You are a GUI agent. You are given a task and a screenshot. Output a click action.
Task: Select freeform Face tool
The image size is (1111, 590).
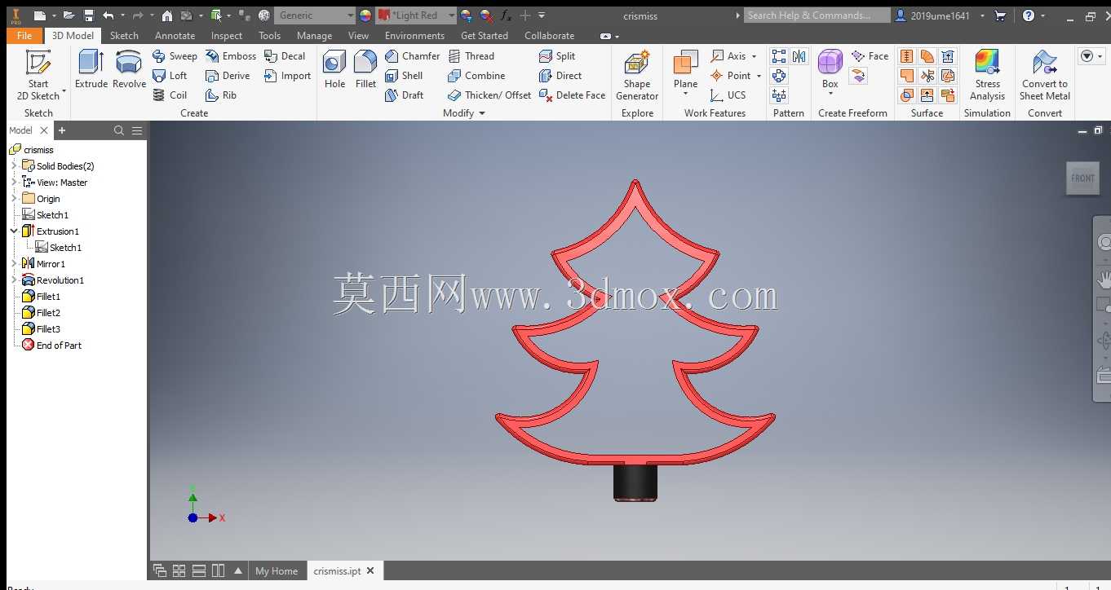870,56
